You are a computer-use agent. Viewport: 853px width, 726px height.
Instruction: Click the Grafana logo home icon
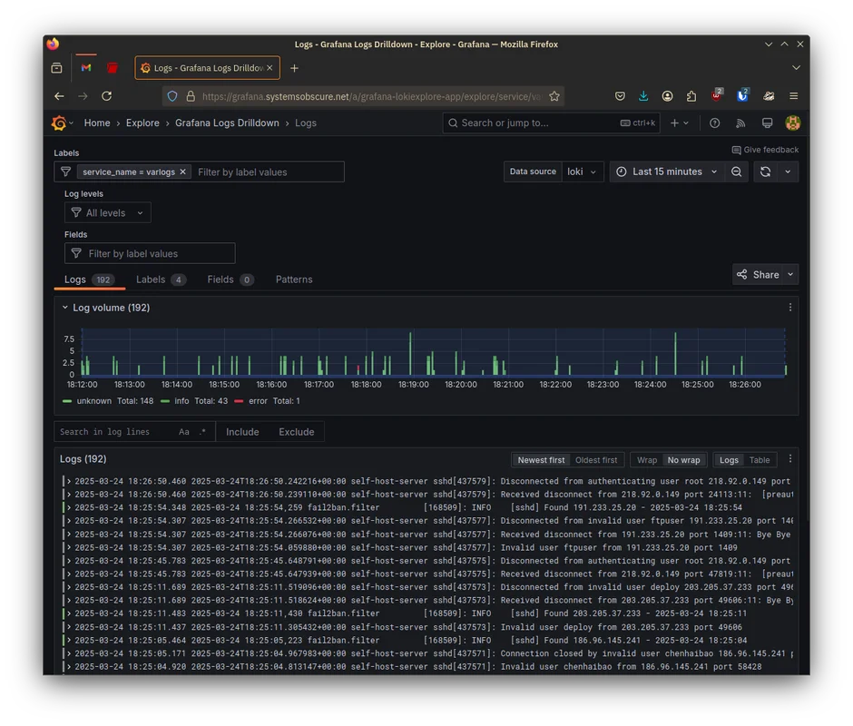click(60, 123)
